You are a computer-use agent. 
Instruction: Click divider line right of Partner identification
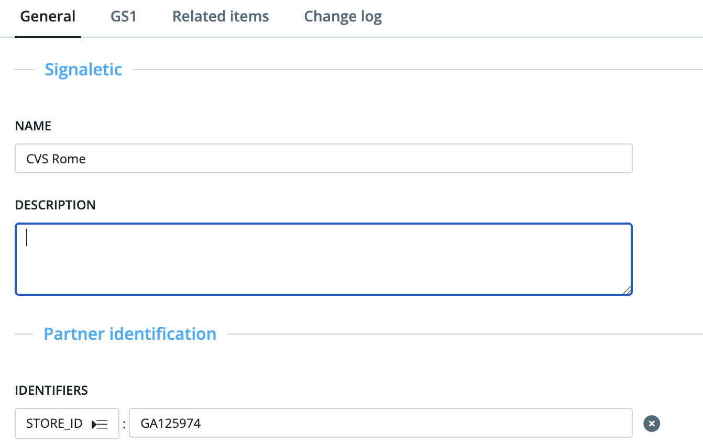(464, 334)
